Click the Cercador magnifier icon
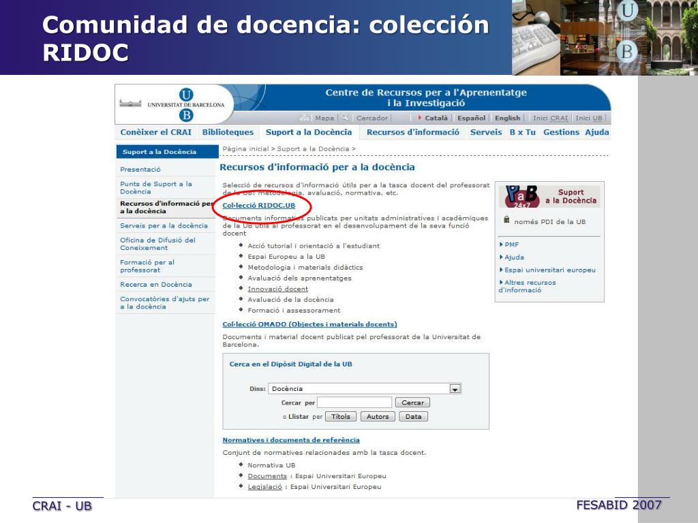The height and width of the screenshot is (523, 698). [345, 117]
